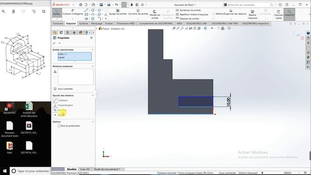Click Convertir les entités tool

(x=138, y=12)
